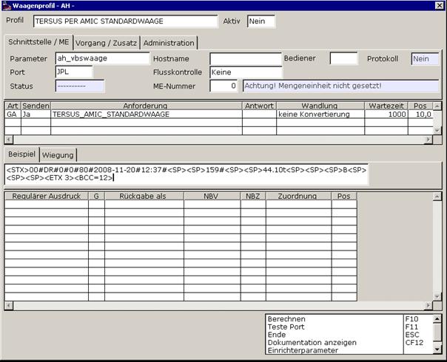
Task: Open the Administration tab
Action: point(169,44)
